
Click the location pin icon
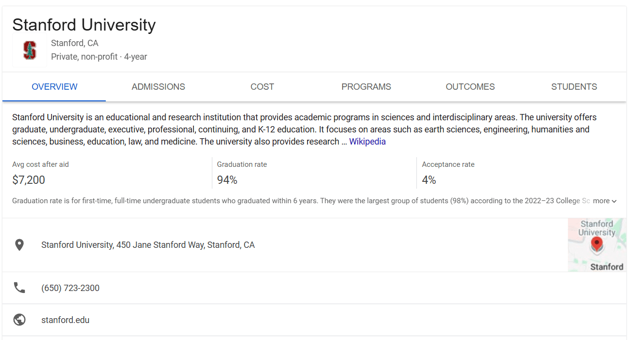point(19,245)
